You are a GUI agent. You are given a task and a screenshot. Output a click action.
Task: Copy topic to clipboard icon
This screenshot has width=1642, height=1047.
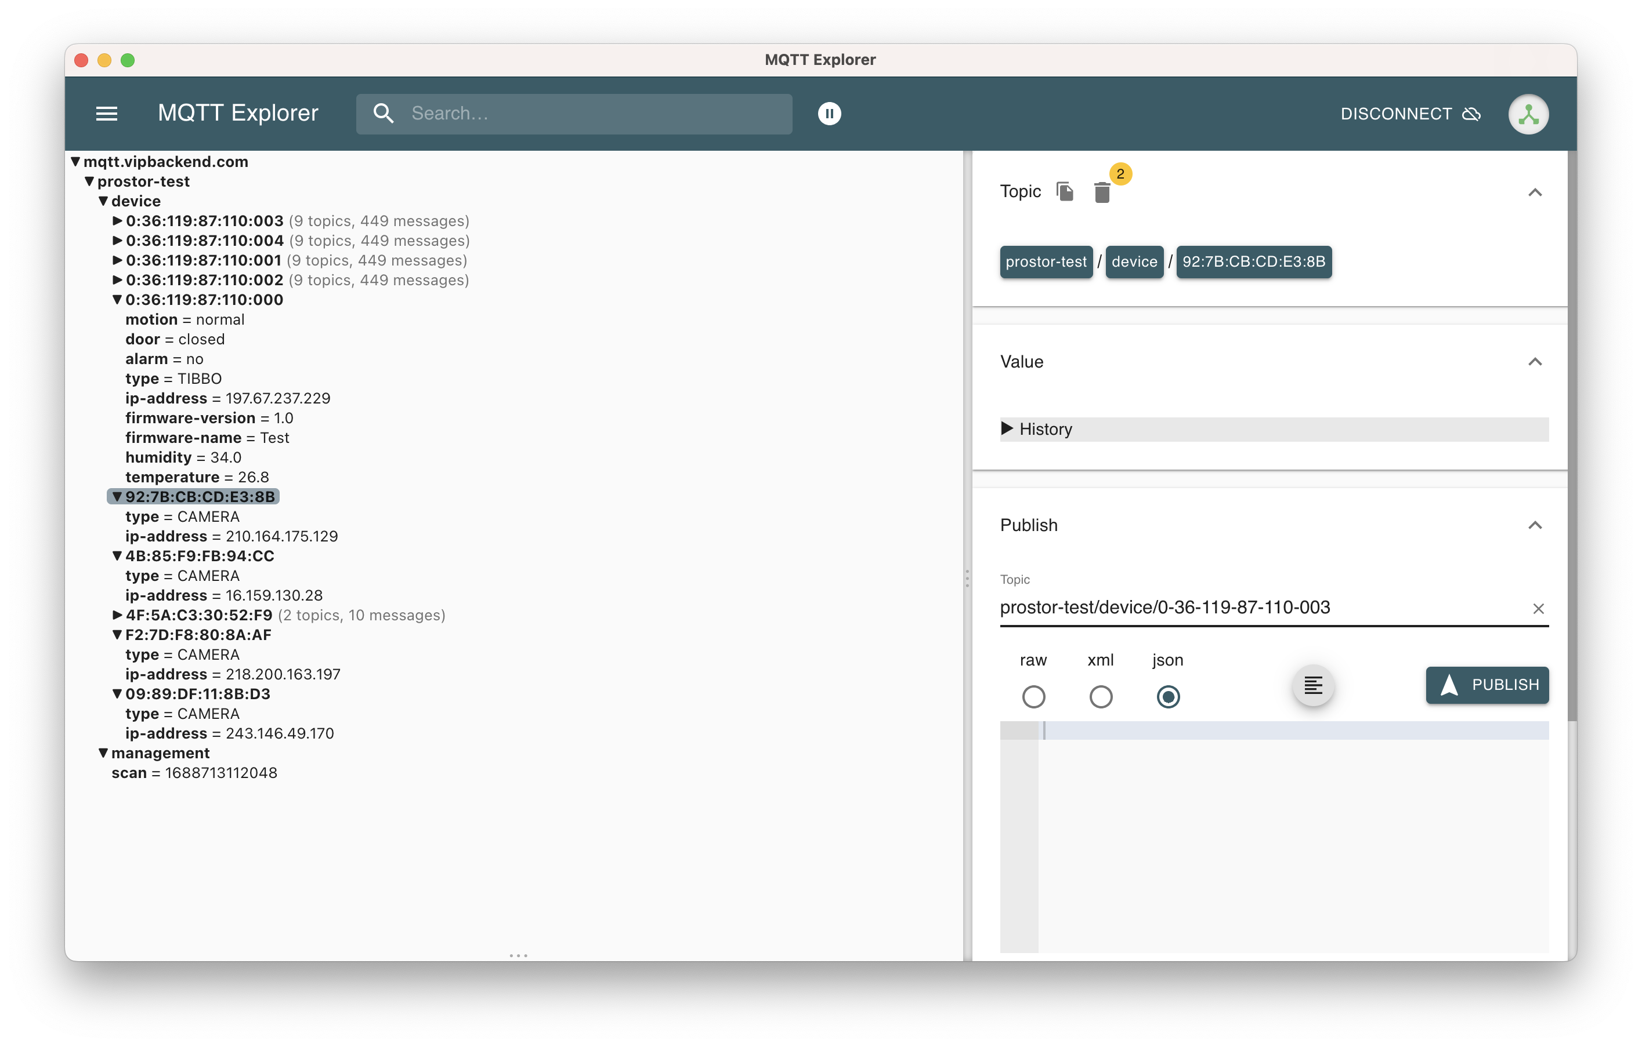point(1065,191)
